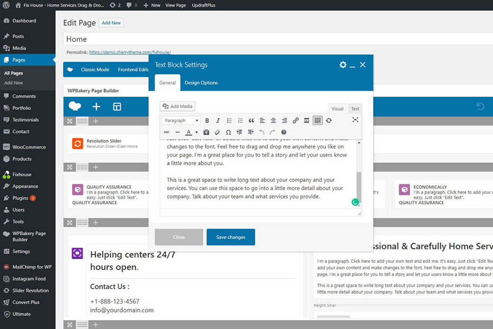
Task: Align text right
Action: tap(284, 120)
